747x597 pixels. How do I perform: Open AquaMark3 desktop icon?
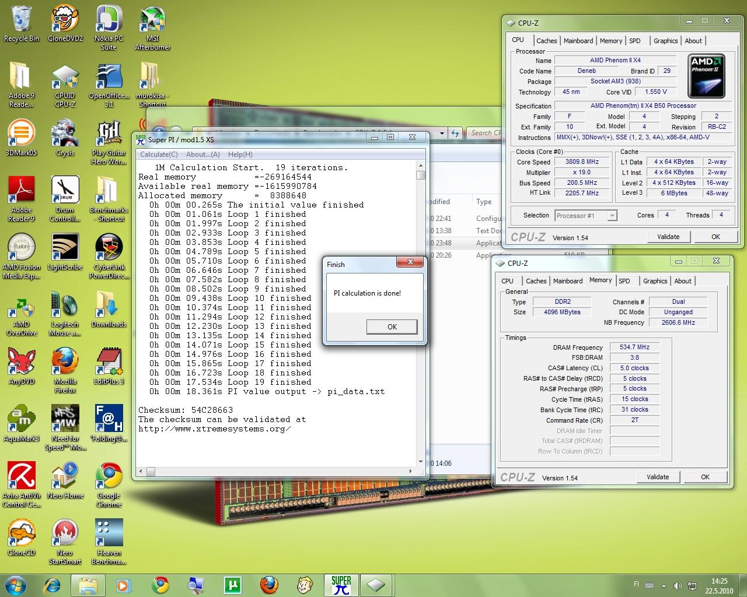tap(22, 423)
